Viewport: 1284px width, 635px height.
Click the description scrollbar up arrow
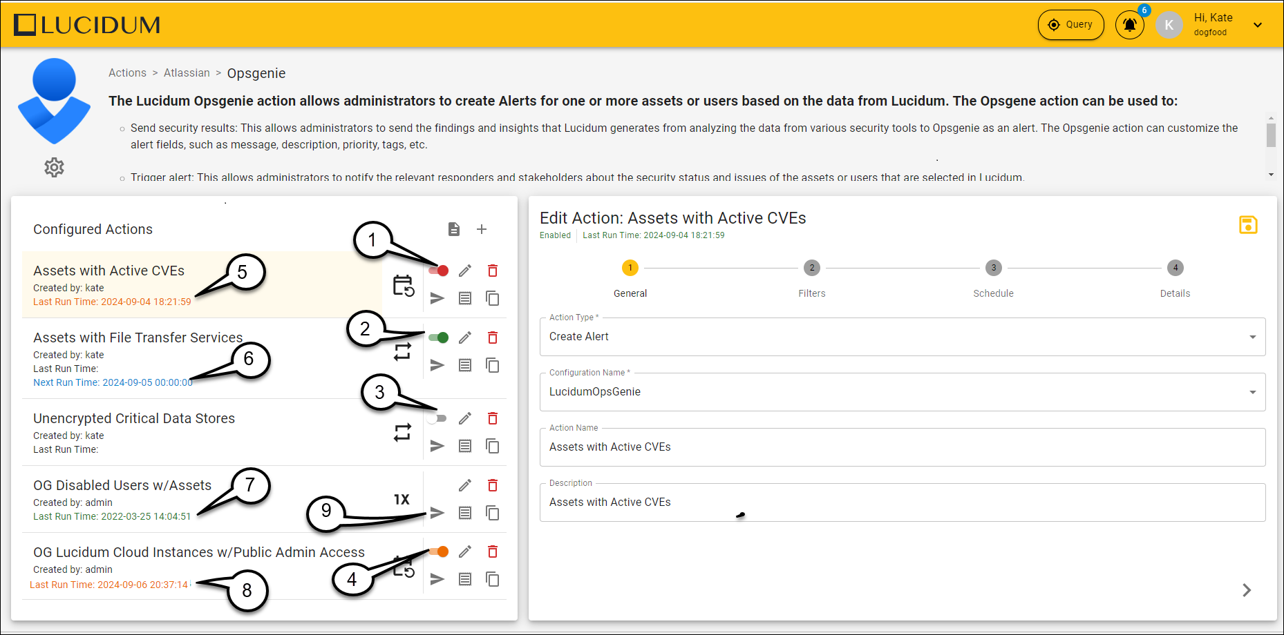coord(1271,118)
